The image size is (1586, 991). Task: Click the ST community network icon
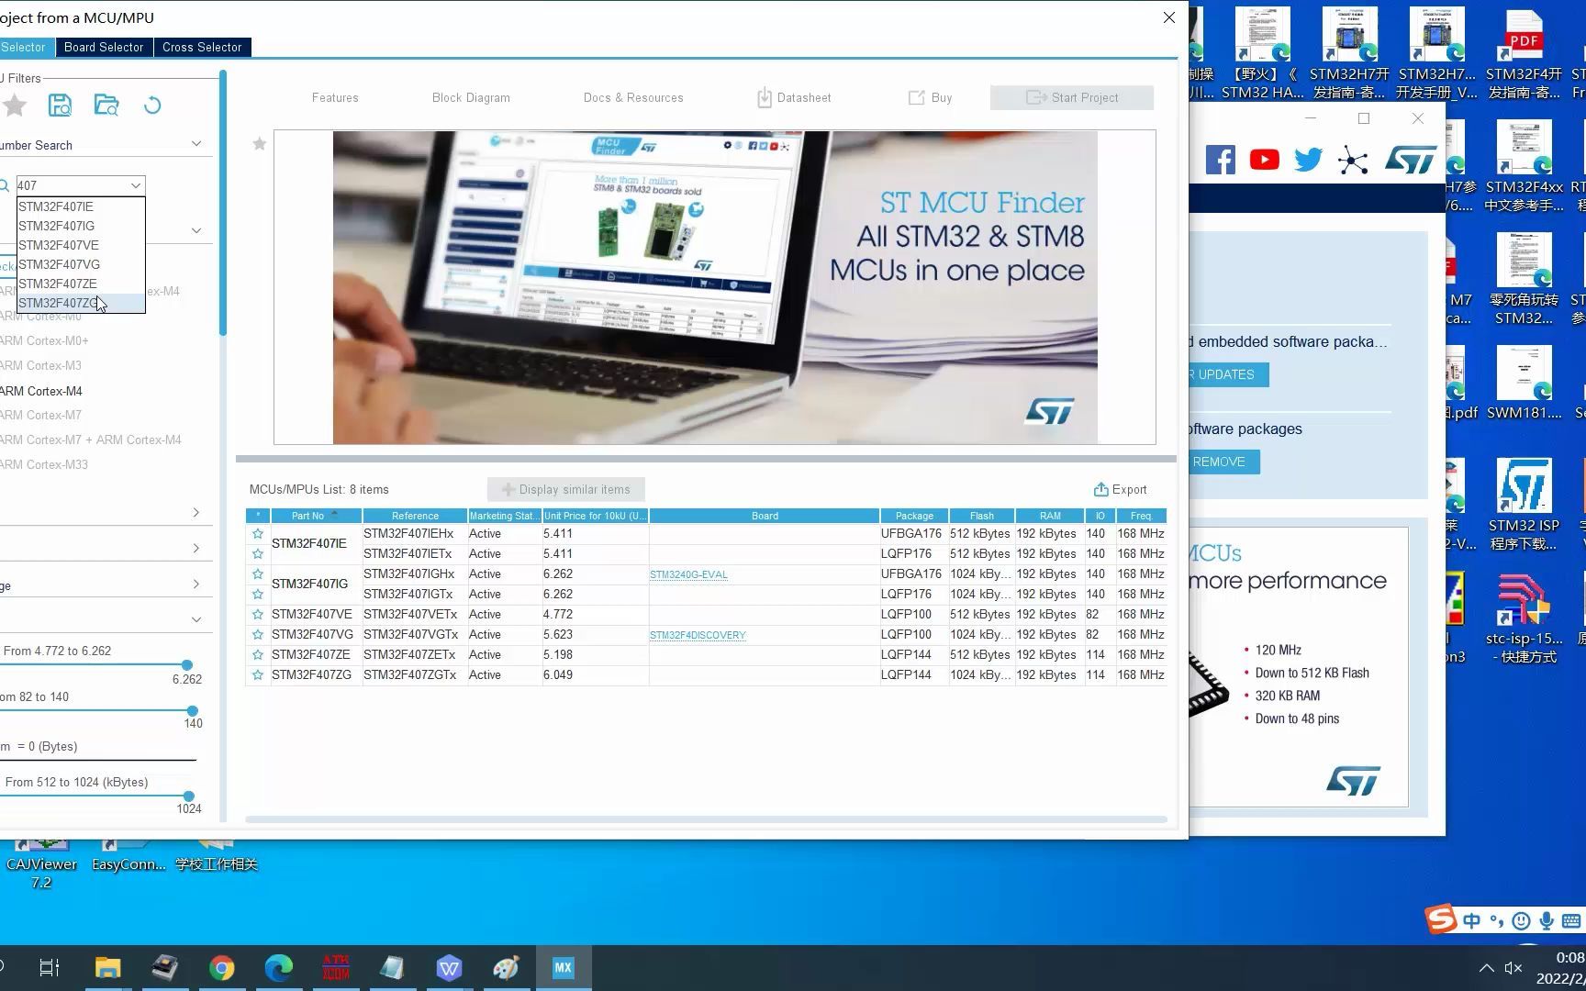point(1353,161)
